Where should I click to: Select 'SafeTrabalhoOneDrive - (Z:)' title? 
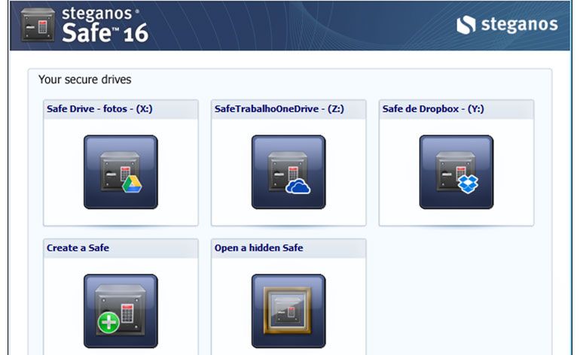(279, 109)
